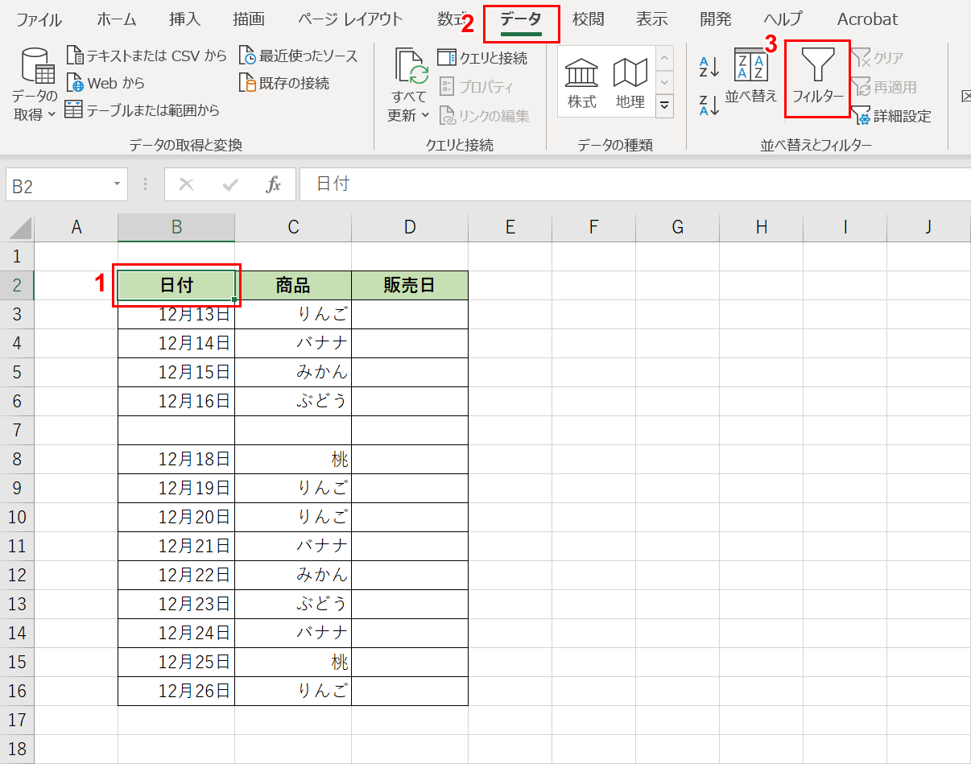The image size is (971, 764).
Task: Click the Sort ascending A-Z icon
Action: [x=709, y=66]
